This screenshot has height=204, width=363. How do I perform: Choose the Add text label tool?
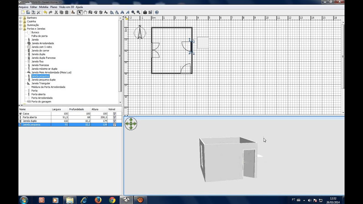pos(106,12)
